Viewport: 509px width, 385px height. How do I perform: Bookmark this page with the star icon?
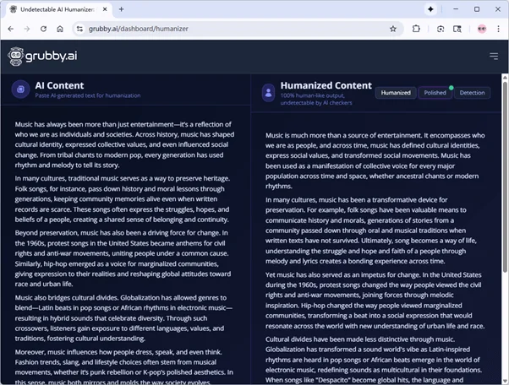pos(394,28)
